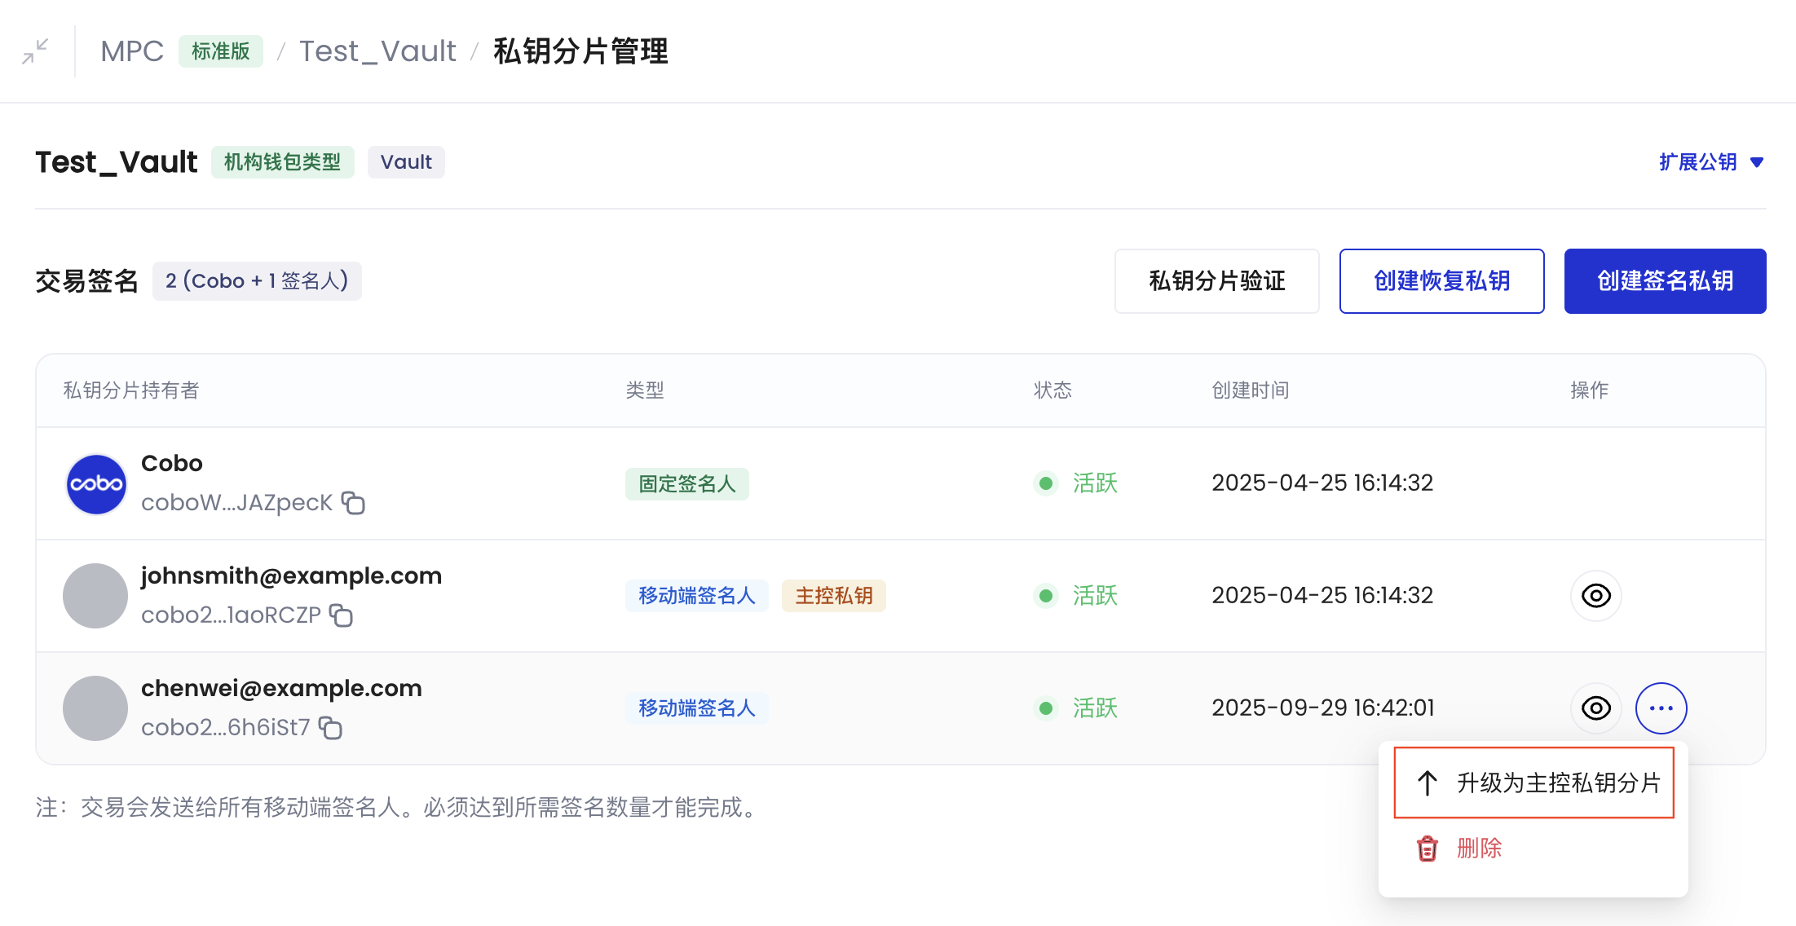View johnsmith's key share via eye icon

(x=1595, y=596)
